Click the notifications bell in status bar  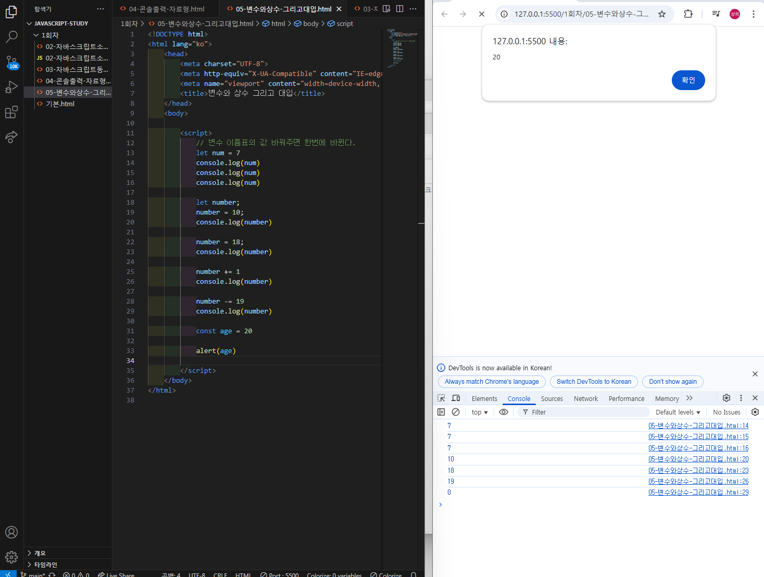coord(414,574)
